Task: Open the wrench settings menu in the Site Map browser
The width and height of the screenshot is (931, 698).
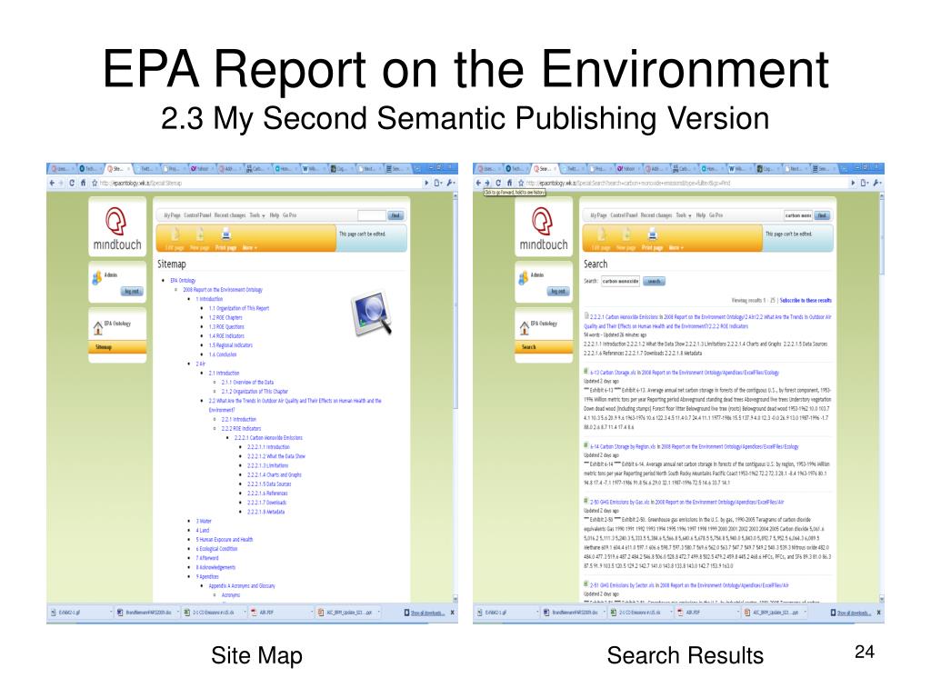Action: pyautogui.click(x=451, y=183)
